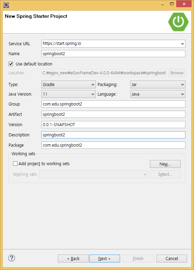The width and height of the screenshot is (194, 270).
Task: Maximize the wizard window
Action: point(172,4)
